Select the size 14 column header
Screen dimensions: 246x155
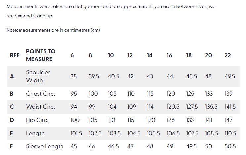(150, 55)
